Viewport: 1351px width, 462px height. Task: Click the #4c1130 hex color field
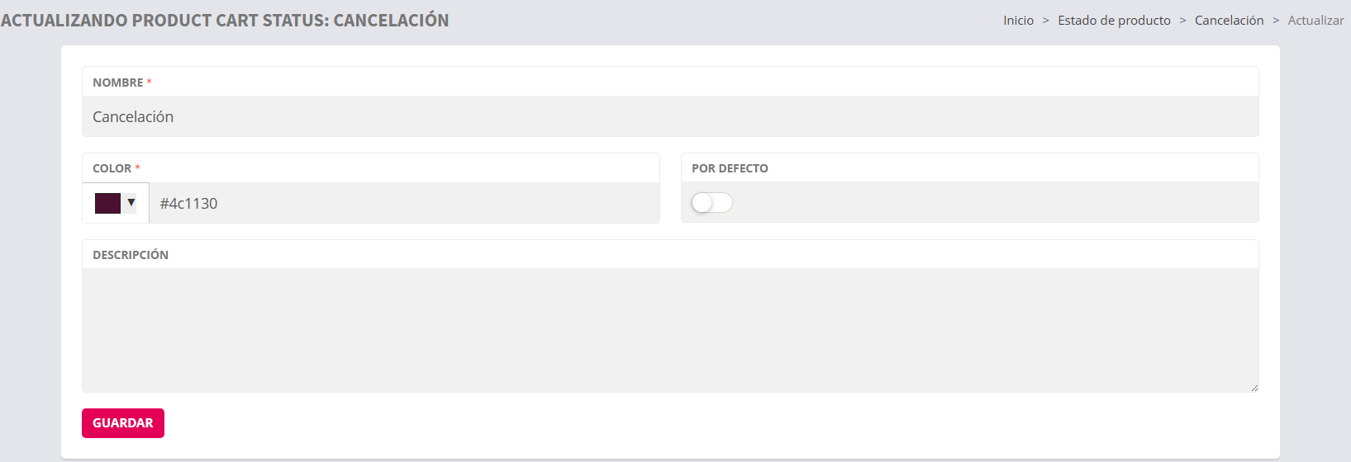point(403,204)
